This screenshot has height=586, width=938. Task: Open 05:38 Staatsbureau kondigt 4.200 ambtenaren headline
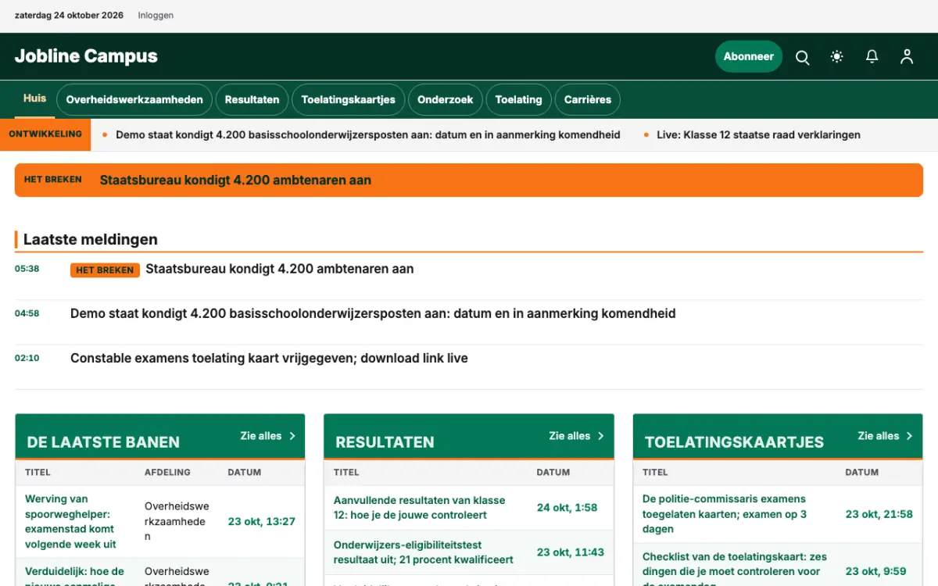point(280,269)
